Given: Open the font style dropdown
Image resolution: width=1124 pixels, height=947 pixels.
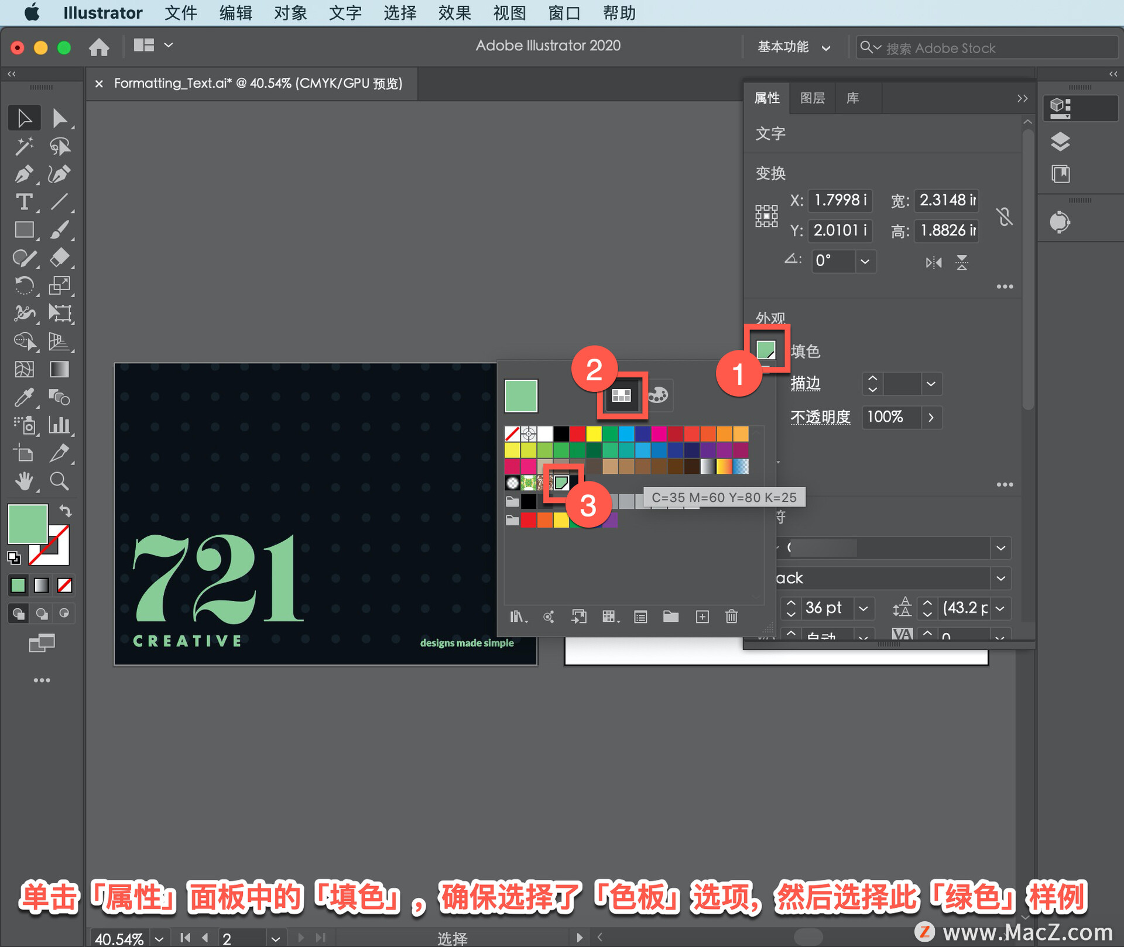Looking at the screenshot, I should click(x=1000, y=578).
